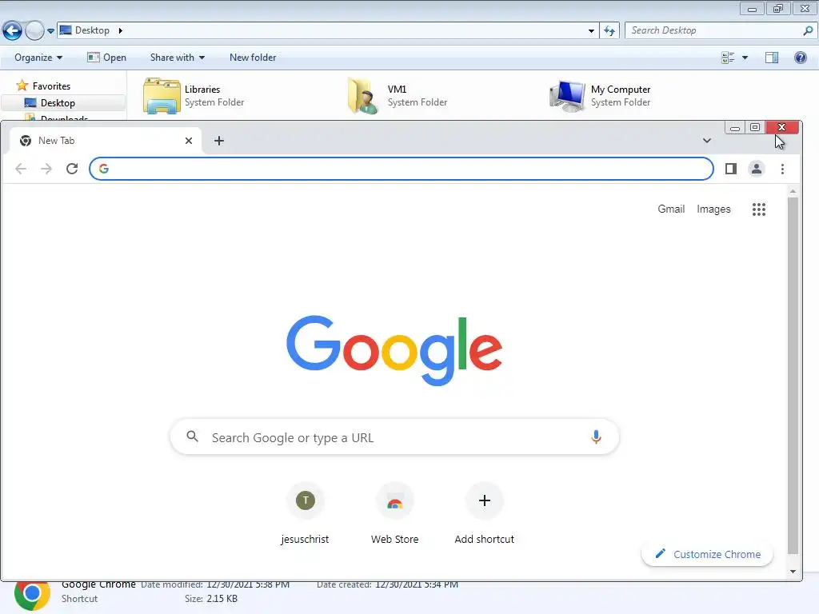Go back in Chrome using the back arrow
The height and width of the screenshot is (614, 819).
[21, 169]
